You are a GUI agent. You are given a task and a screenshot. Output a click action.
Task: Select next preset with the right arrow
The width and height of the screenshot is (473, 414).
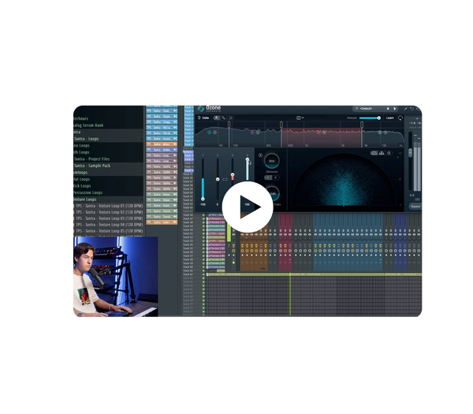coord(395,109)
